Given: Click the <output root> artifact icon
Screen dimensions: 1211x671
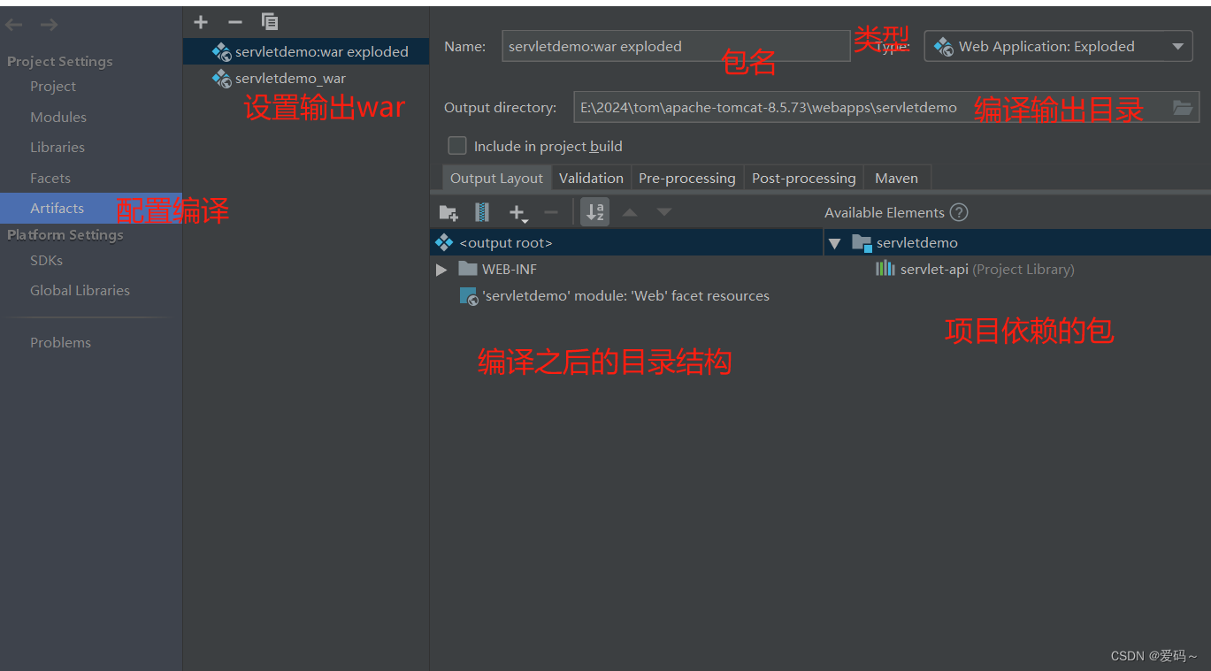Looking at the screenshot, I should tap(444, 242).
